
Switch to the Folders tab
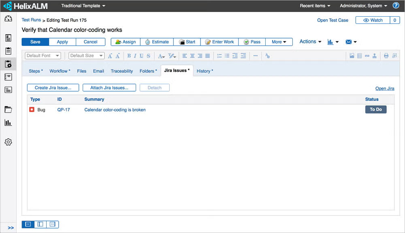click(148, 71)
